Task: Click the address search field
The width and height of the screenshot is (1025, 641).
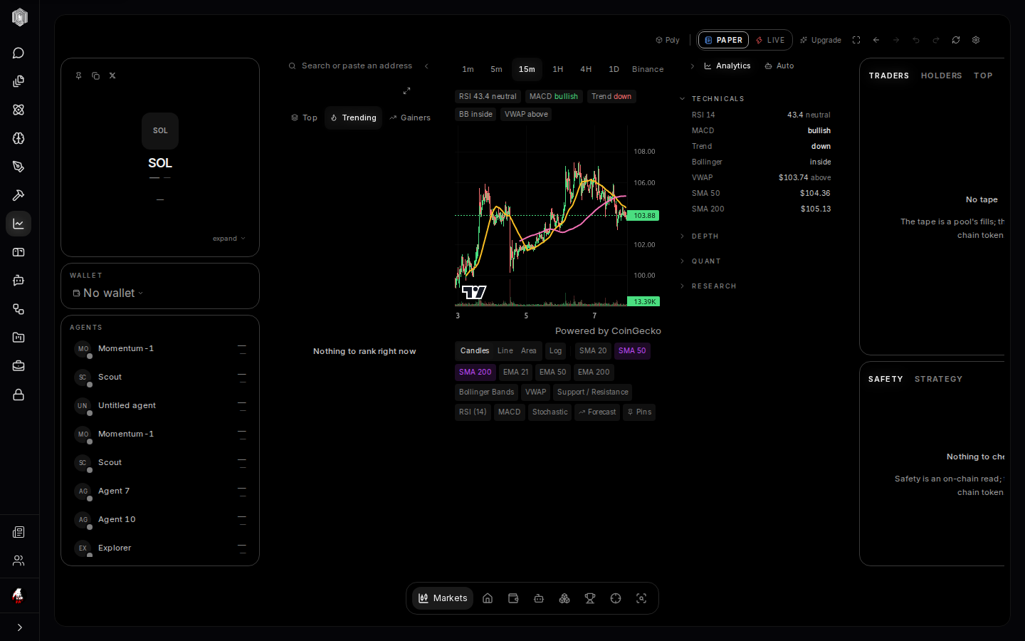Action: pyautogui.click(x=357, y=66)
